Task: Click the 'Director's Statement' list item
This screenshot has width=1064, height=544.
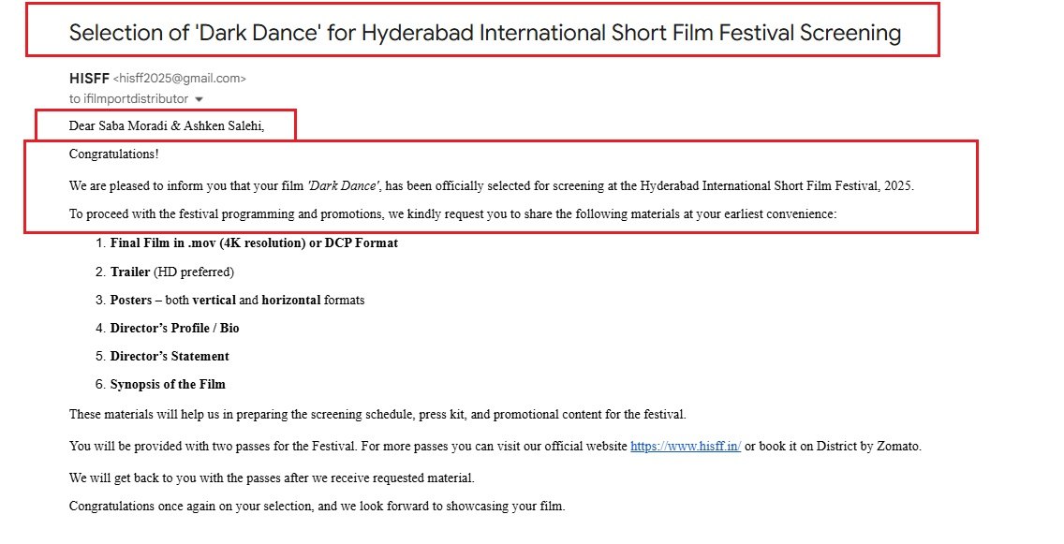Action: click(x=170, y=357)
